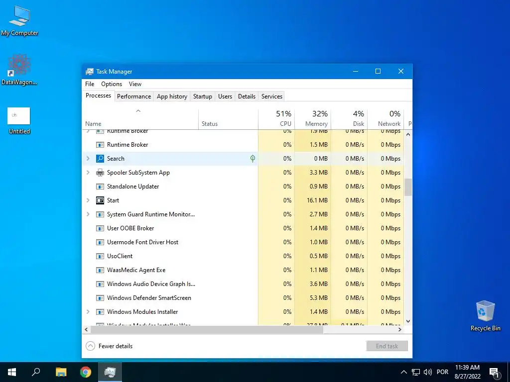Click the horizontal scroll right arrow
The height and width of the screenshot is (382, 510).
pos(400,329)
